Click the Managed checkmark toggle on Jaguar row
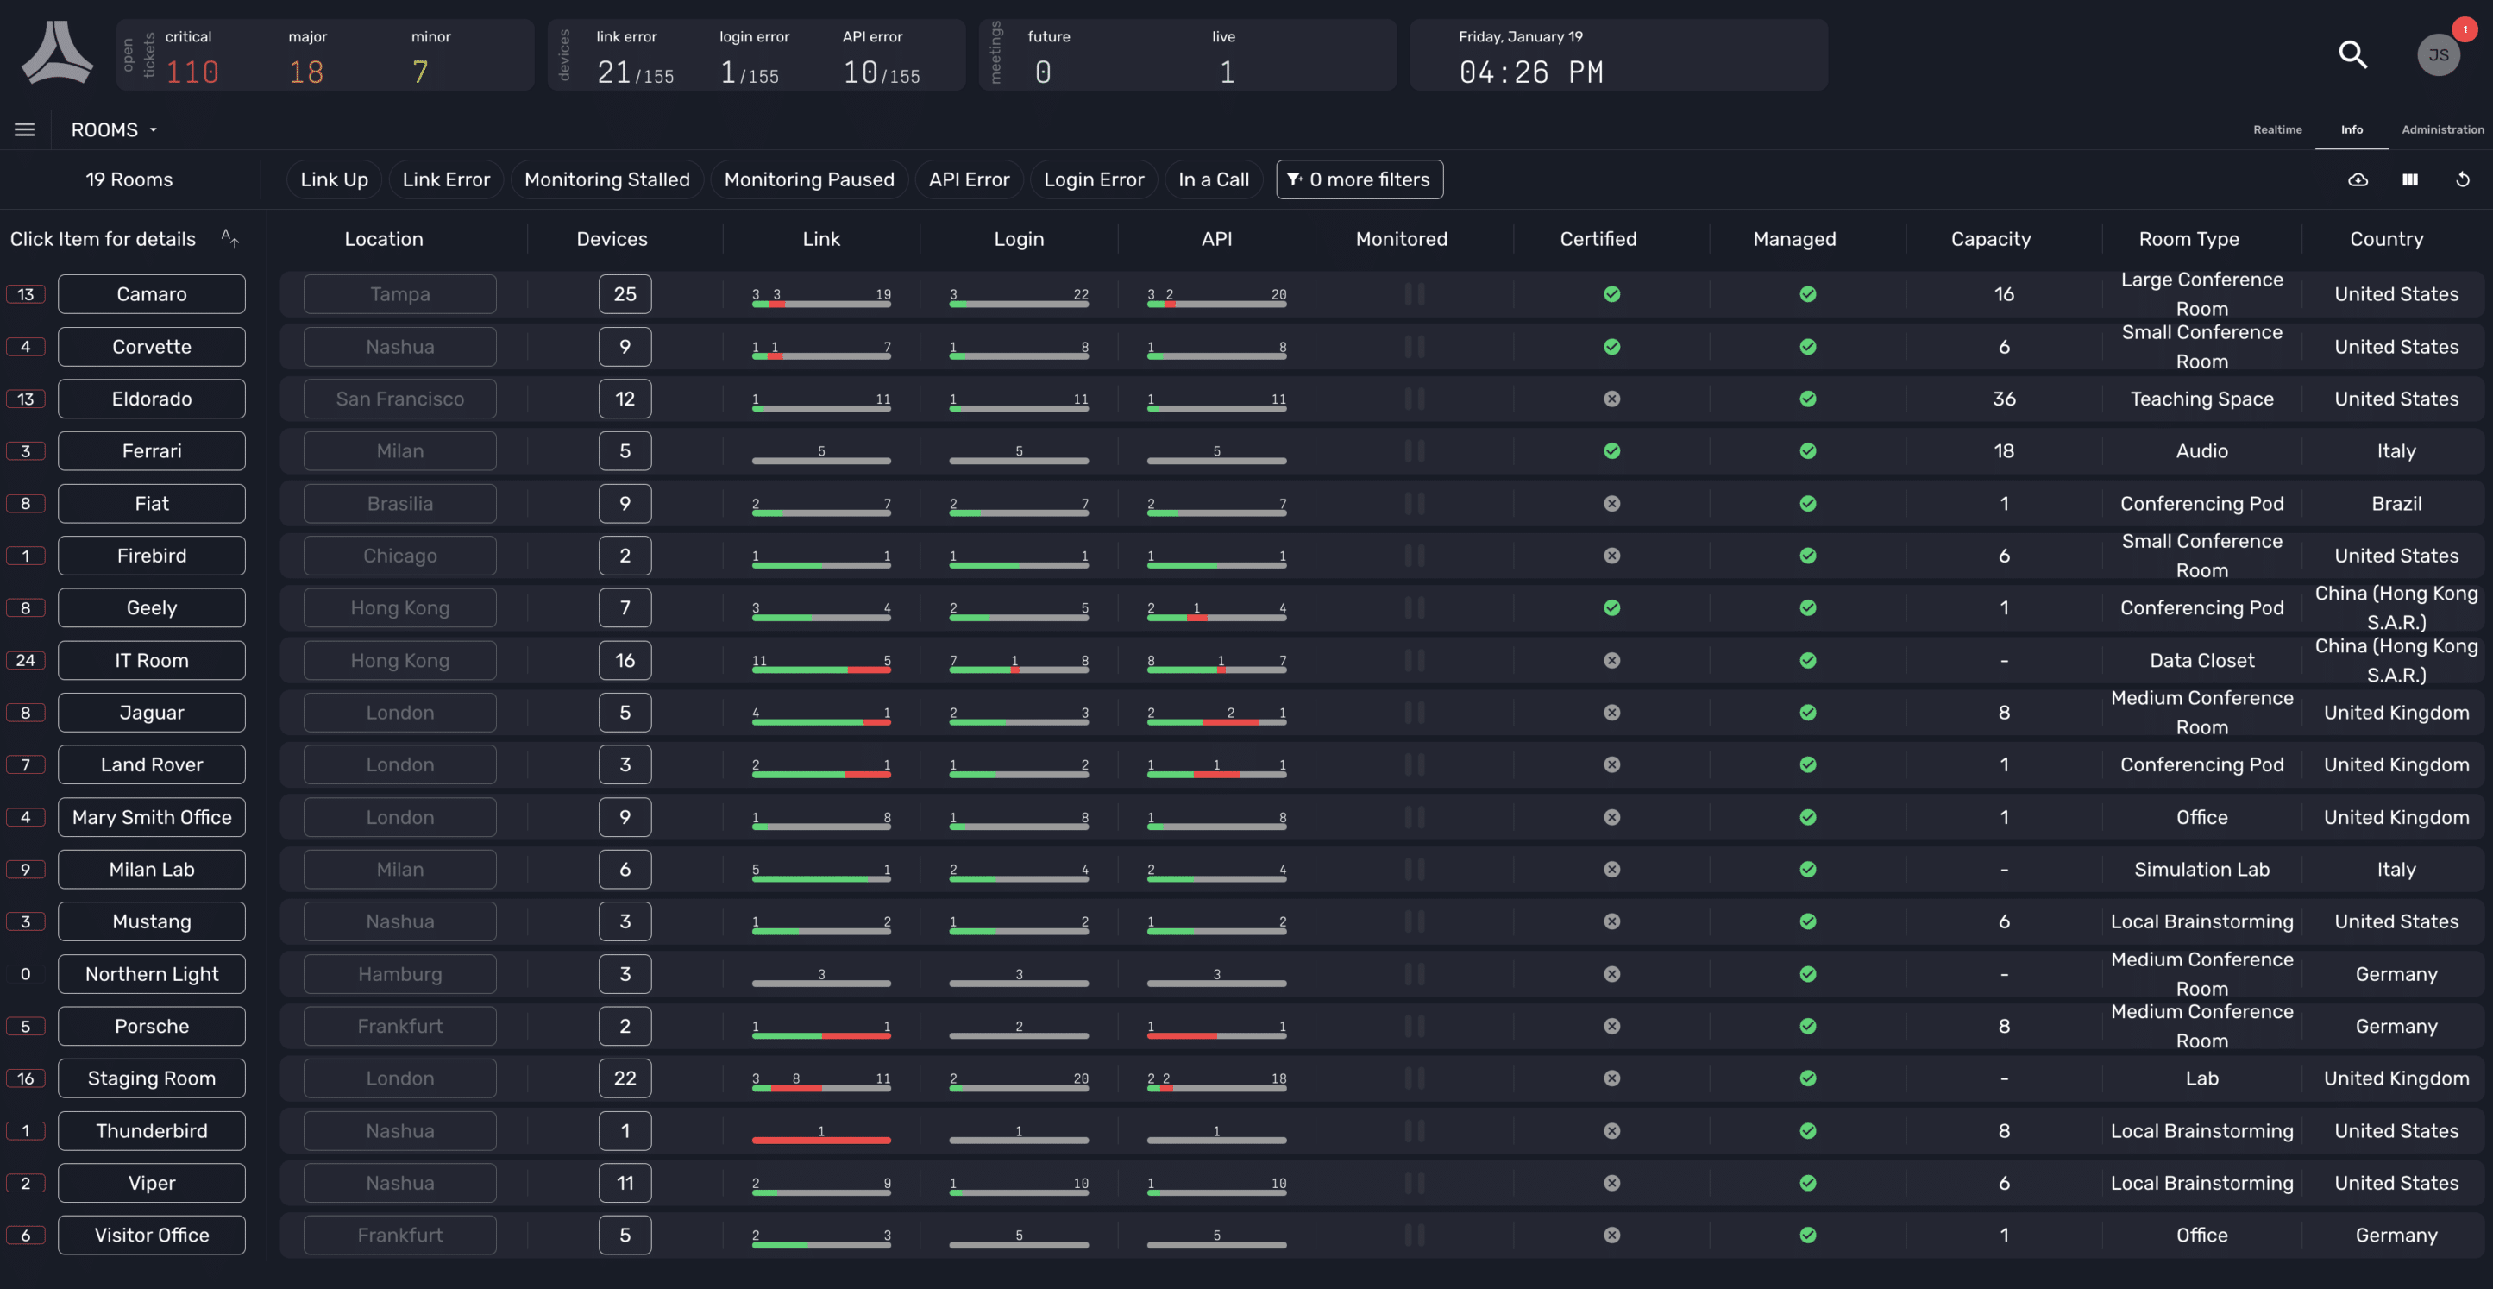This screenshot has width=2493, height=1289. click(1808, 713)
